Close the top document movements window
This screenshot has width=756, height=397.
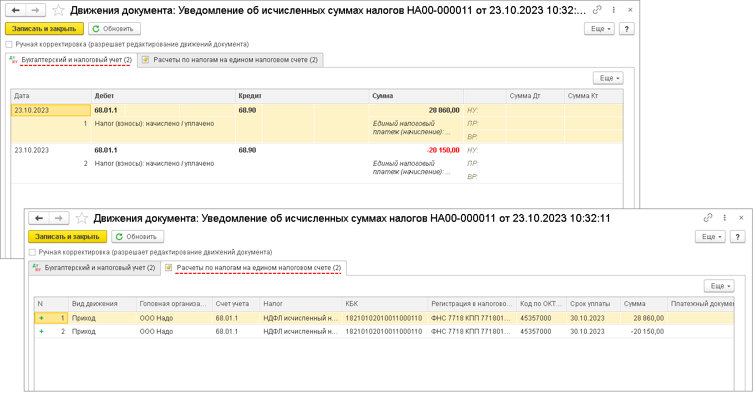point(630,10)
